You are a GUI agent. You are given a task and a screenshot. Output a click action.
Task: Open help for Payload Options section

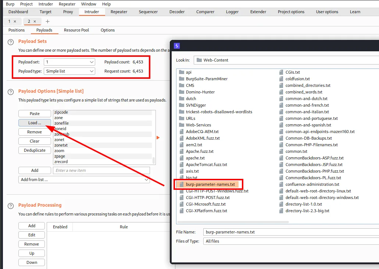pos(11,92)
